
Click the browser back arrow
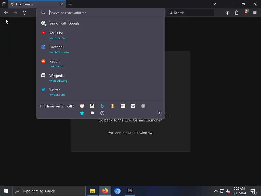point(6,13)
